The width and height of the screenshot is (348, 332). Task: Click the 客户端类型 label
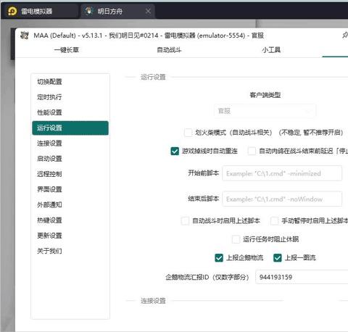(x=265, y=95)
